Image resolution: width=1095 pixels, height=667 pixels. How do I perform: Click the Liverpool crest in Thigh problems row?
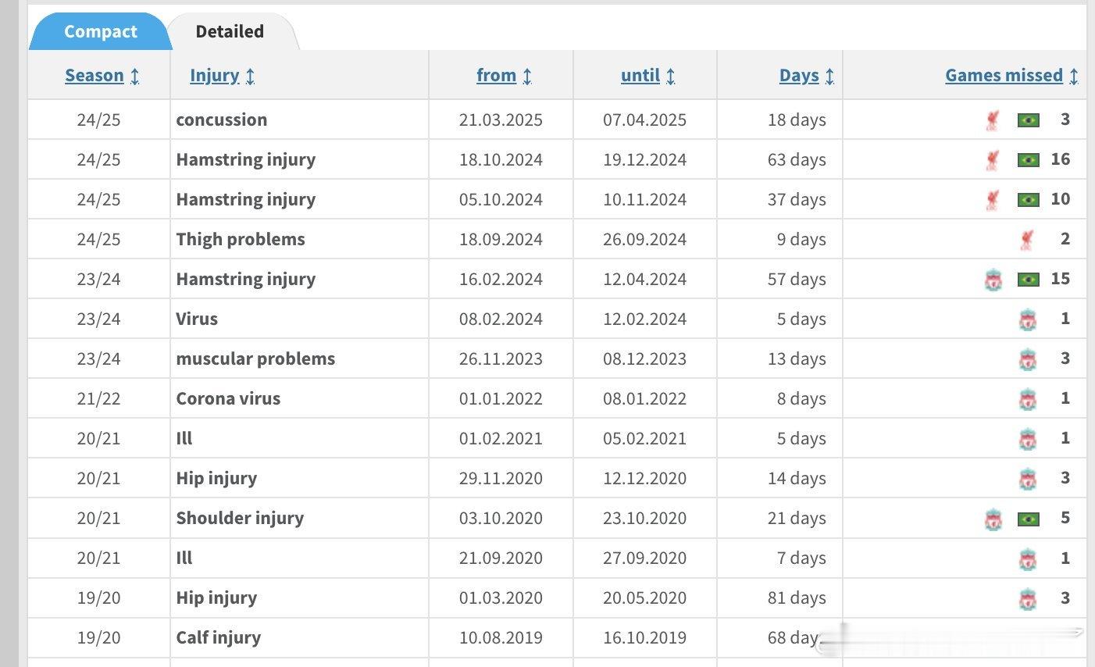[1027, 240]
